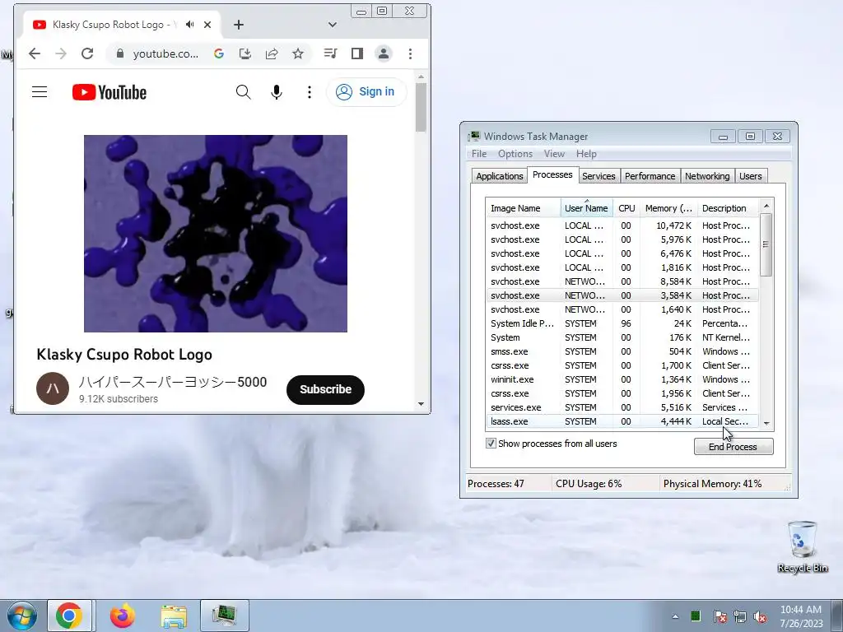This screenshot has height=632, width=843.
Task: Bookmark this page with the star icon
Action: 298,53
